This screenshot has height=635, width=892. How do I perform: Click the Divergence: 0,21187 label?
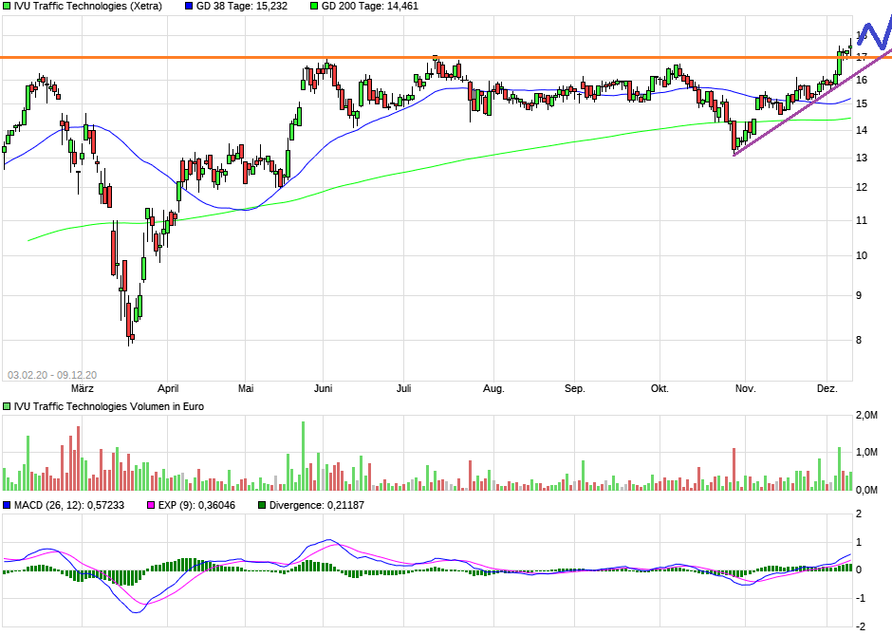coord(317,505)
